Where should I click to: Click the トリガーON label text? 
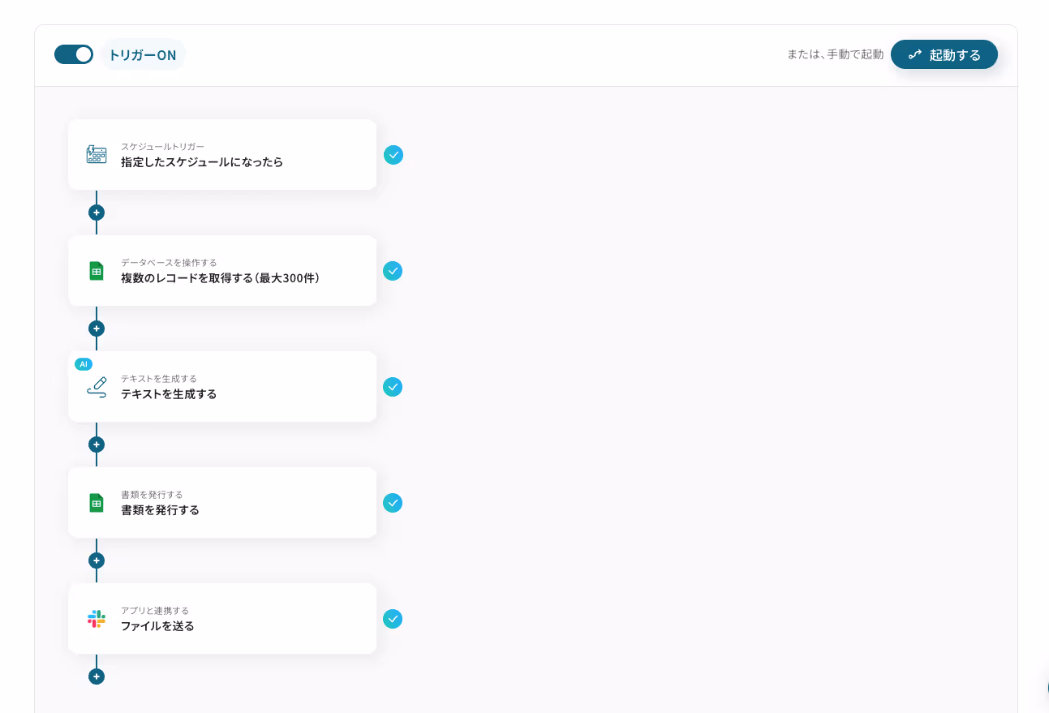tap(143, 55)
